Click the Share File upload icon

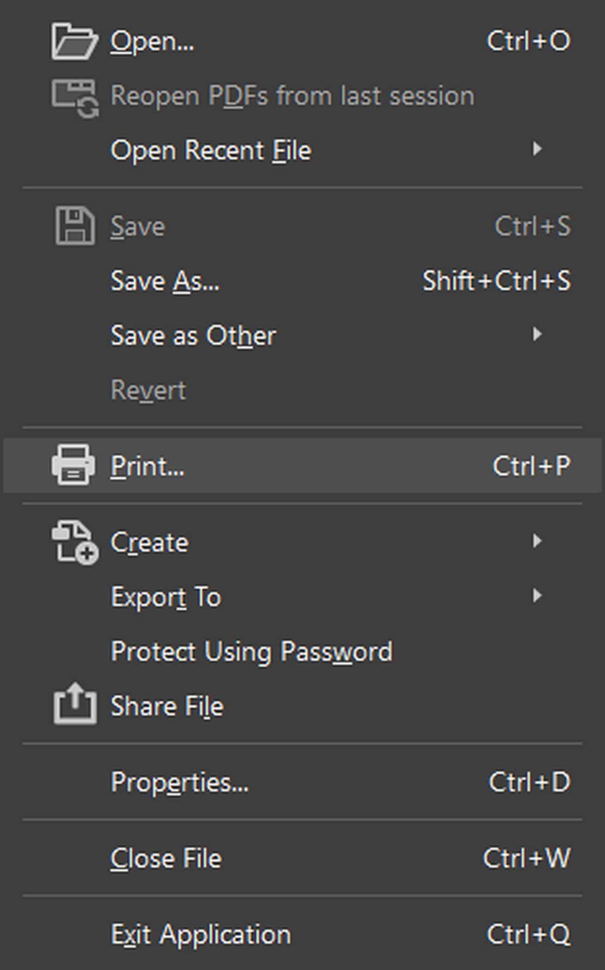coord(75,703)
